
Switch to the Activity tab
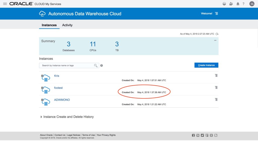click(67, 25)
